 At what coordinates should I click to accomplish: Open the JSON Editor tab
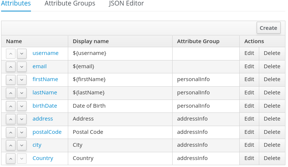point(126,3)
